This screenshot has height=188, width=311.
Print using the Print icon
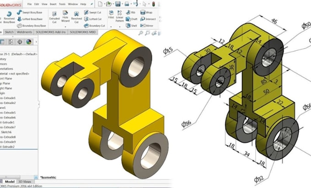click(127, 4)
